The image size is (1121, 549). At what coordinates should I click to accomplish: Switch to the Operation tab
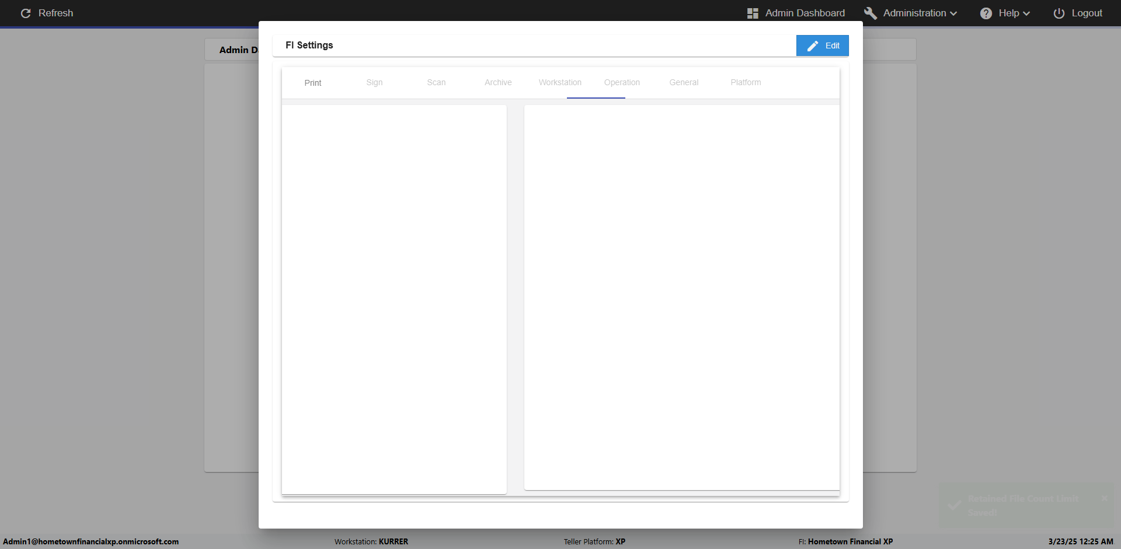pos(622,83)
